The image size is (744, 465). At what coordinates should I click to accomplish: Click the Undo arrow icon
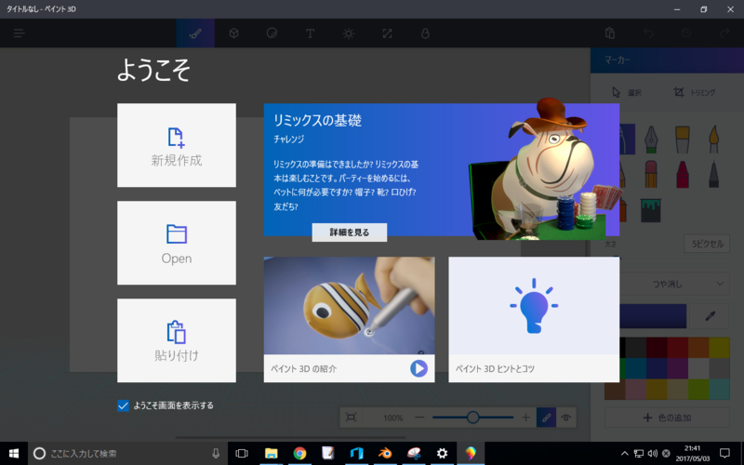click(x=648, y=33)
